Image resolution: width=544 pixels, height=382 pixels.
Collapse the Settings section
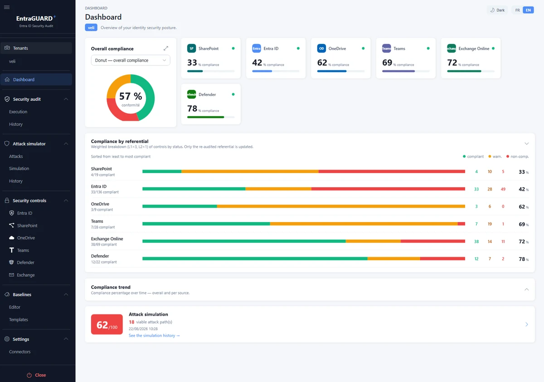click(66, 339)
